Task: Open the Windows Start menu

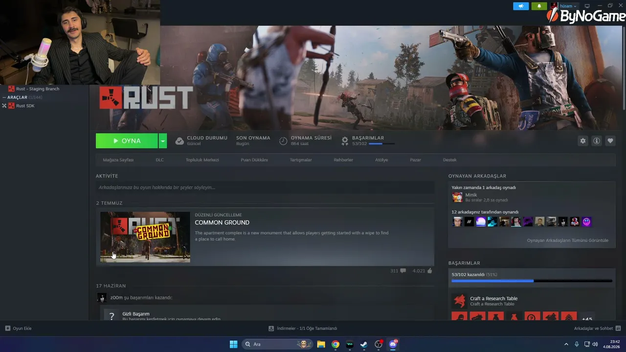Action: pos(234,344)
